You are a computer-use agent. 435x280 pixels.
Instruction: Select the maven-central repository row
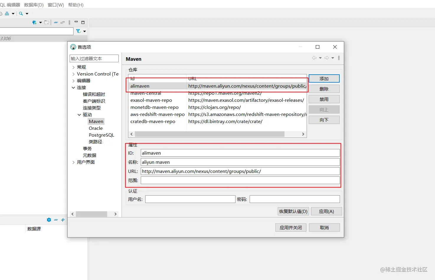[217, 93]
